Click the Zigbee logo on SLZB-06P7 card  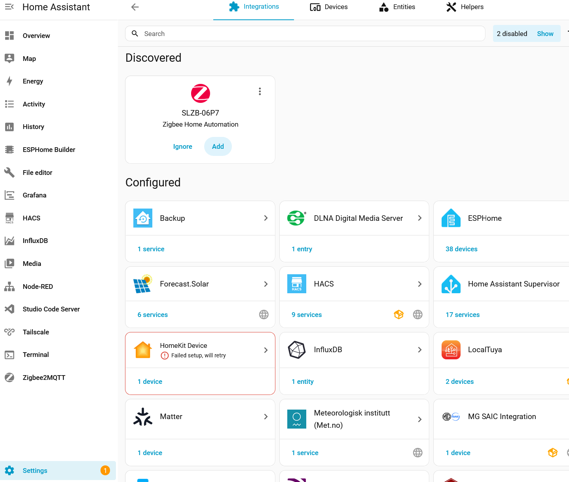point(201,93)
